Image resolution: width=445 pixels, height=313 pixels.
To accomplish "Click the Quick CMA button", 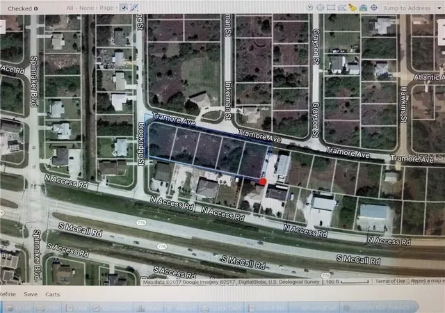I will coord(222,308).
